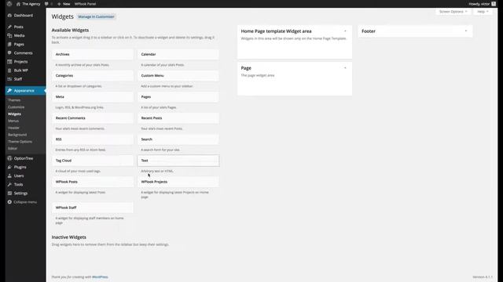Open the Screen Options dropdown

point(453,12)
